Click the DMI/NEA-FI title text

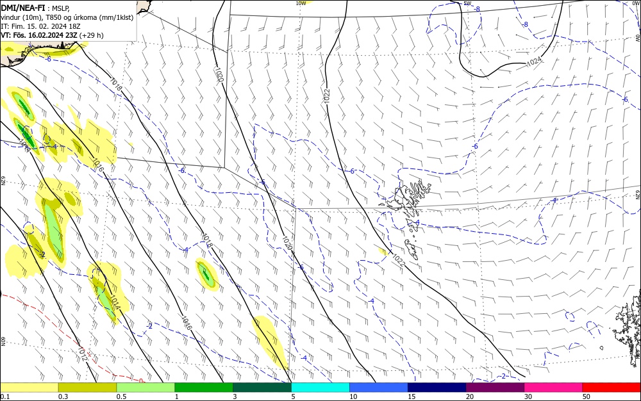point(23,8)
